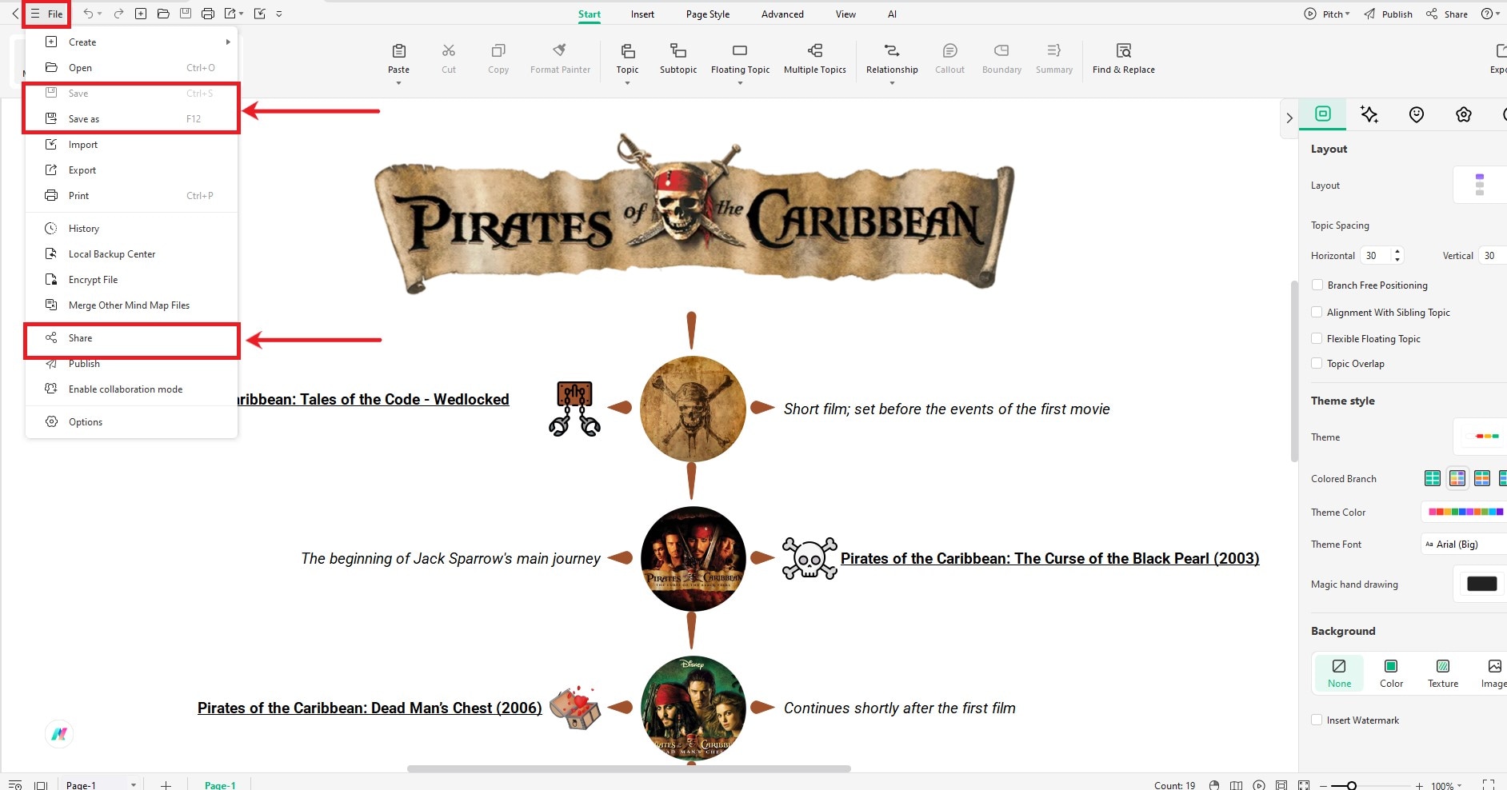This screenshot has width=1507, height=790.
Task: Open Find & Replace
Action: click(x=1124, y=58)
